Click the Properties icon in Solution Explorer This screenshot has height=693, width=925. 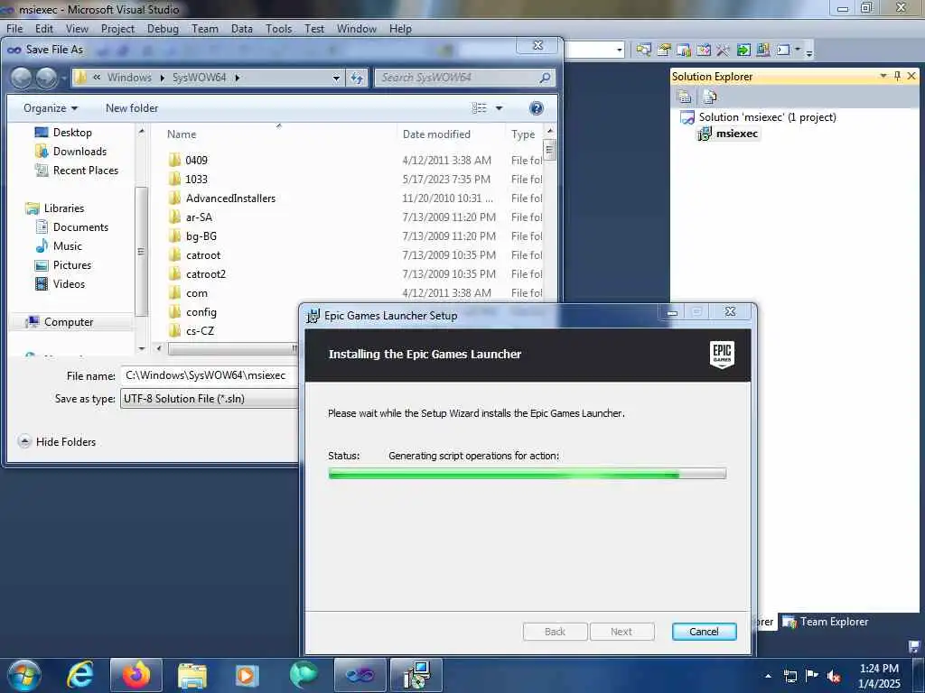pos(685,96)
